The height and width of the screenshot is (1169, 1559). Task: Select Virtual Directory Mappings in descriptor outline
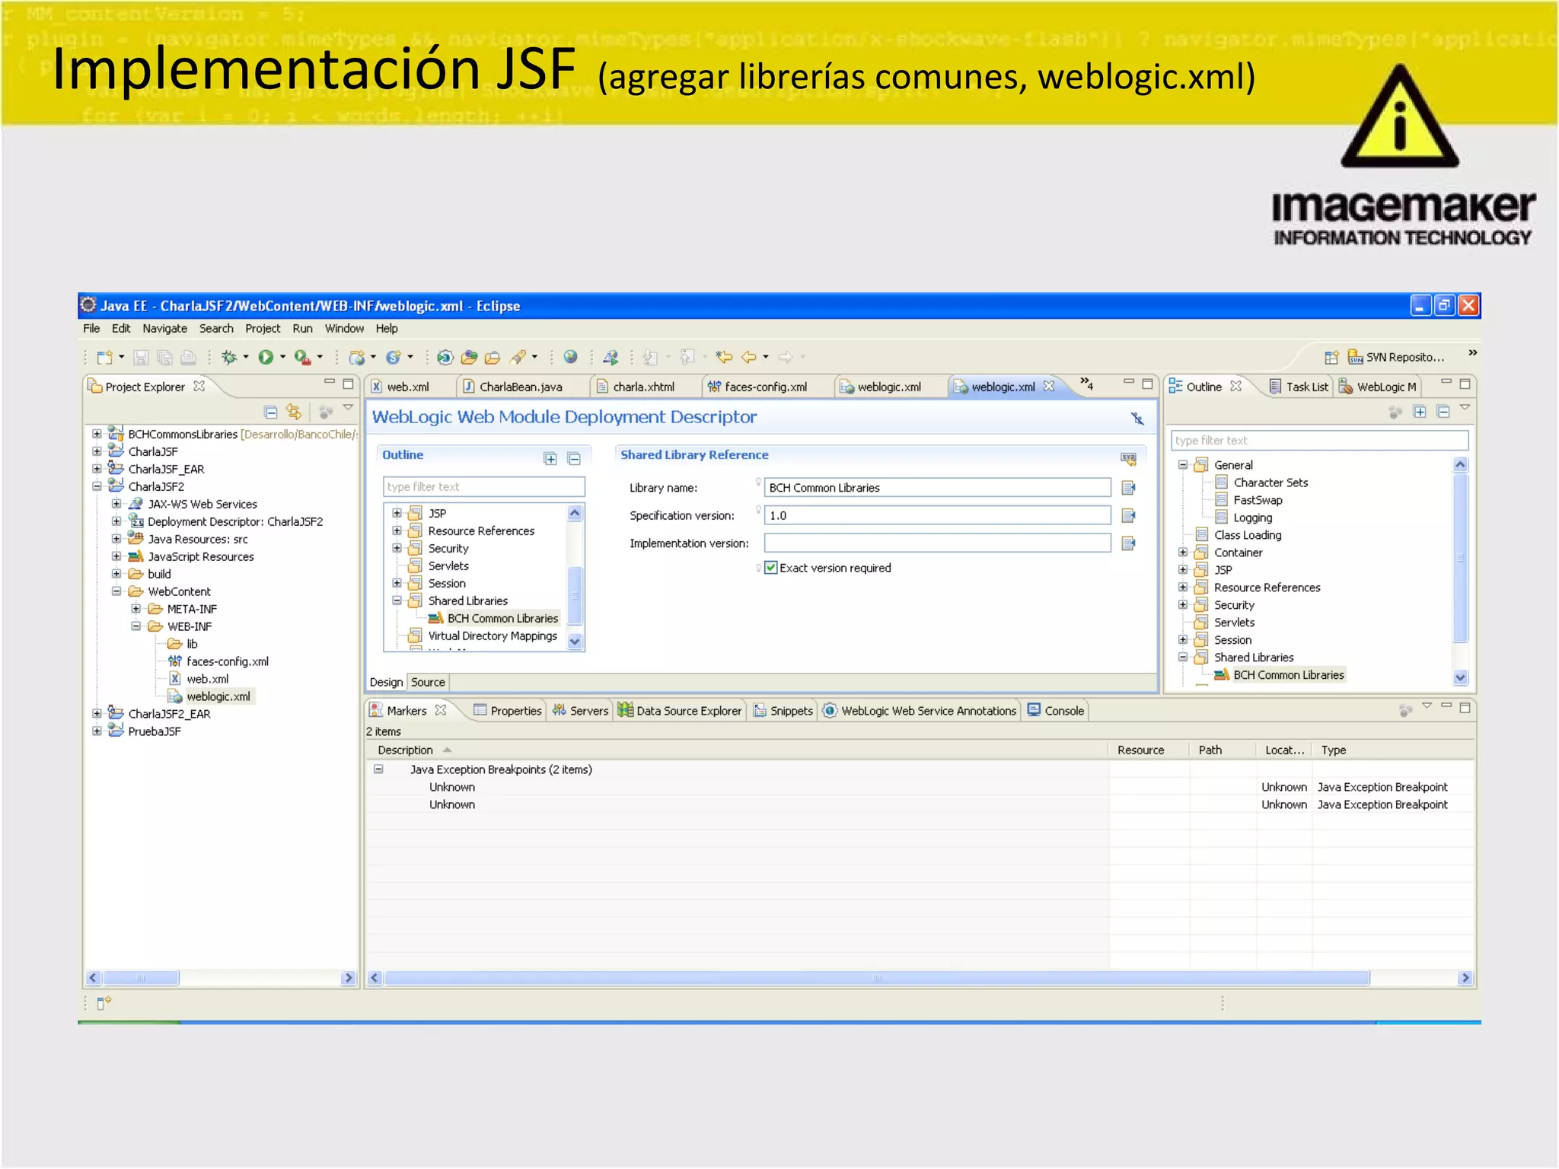coord(493,636)
